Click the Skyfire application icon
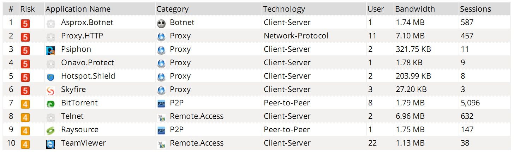Image resolution: width=514 pixels, height=153 pixels. pyautogui.click(x=50, y=91)
